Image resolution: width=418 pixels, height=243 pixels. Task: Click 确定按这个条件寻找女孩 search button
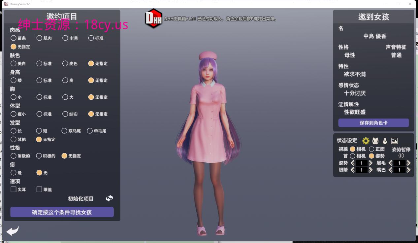62,212
